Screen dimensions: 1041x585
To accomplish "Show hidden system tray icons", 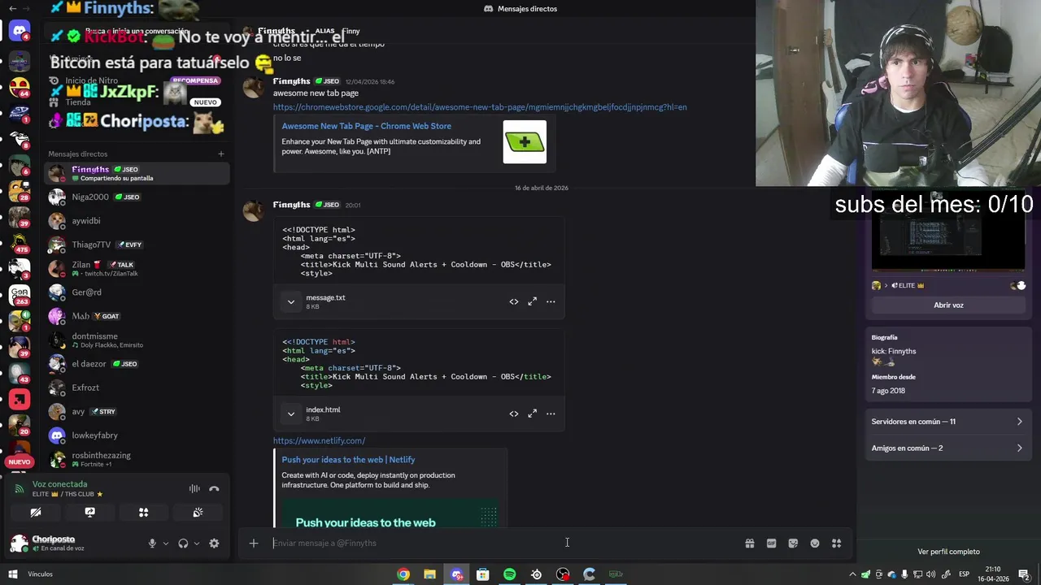I will pos(852,574).
